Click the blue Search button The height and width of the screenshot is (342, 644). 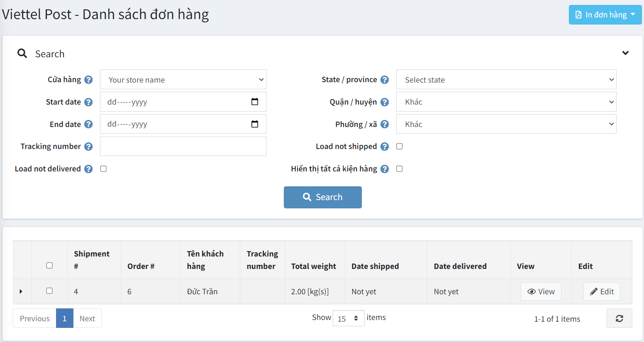pyautogui.click(x=323, y=197)
